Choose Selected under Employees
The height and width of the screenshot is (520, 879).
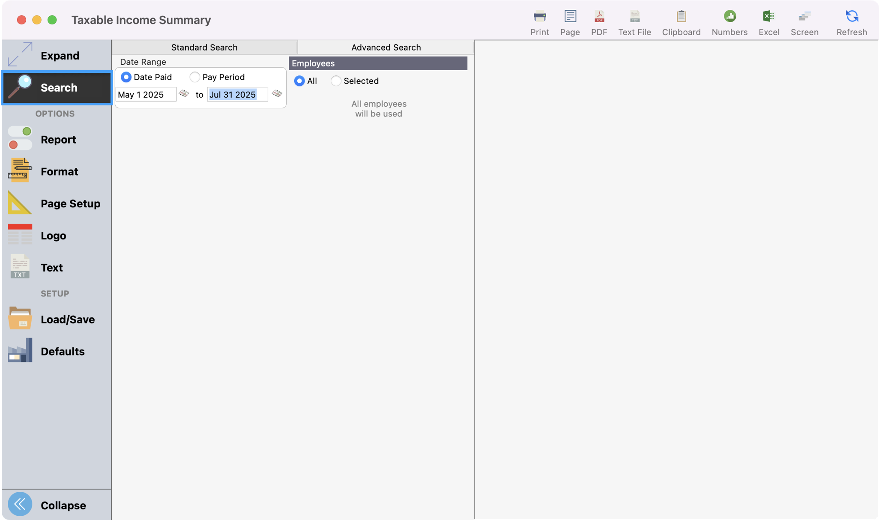(x=336, y=81)
